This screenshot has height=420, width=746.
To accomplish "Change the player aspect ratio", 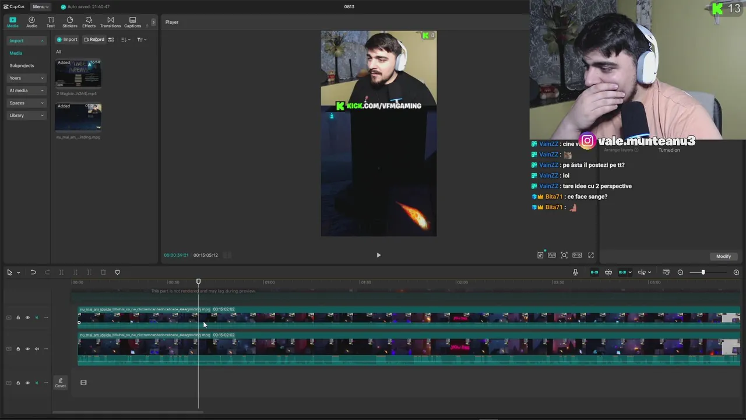I will click(x=577, y=255).
